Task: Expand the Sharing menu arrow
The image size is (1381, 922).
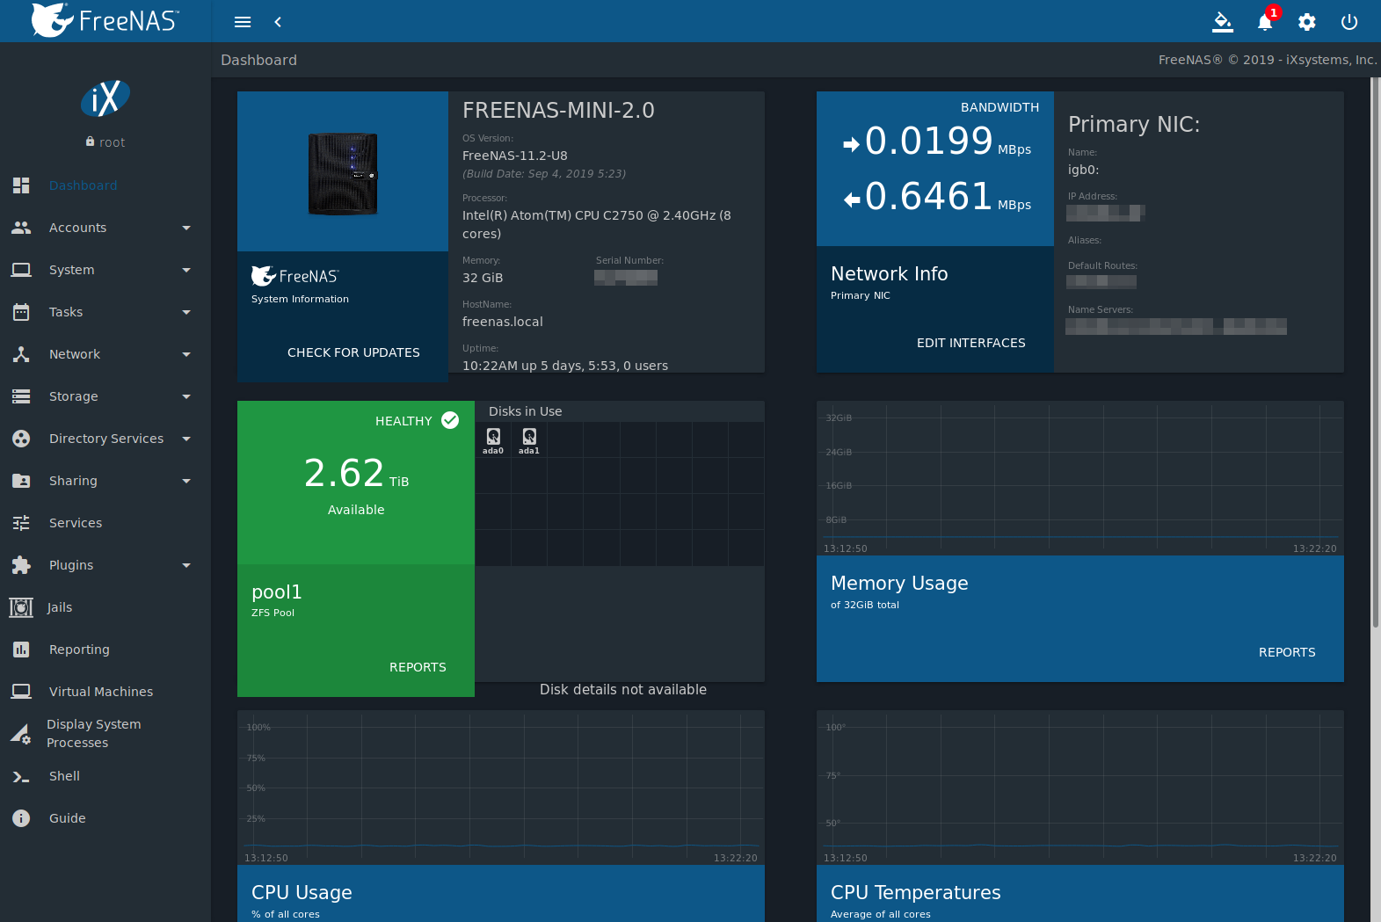Action: tap(186, 481)
